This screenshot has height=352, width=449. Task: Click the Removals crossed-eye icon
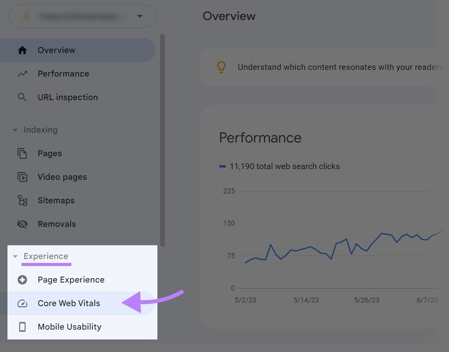click(x=22, y=224)
